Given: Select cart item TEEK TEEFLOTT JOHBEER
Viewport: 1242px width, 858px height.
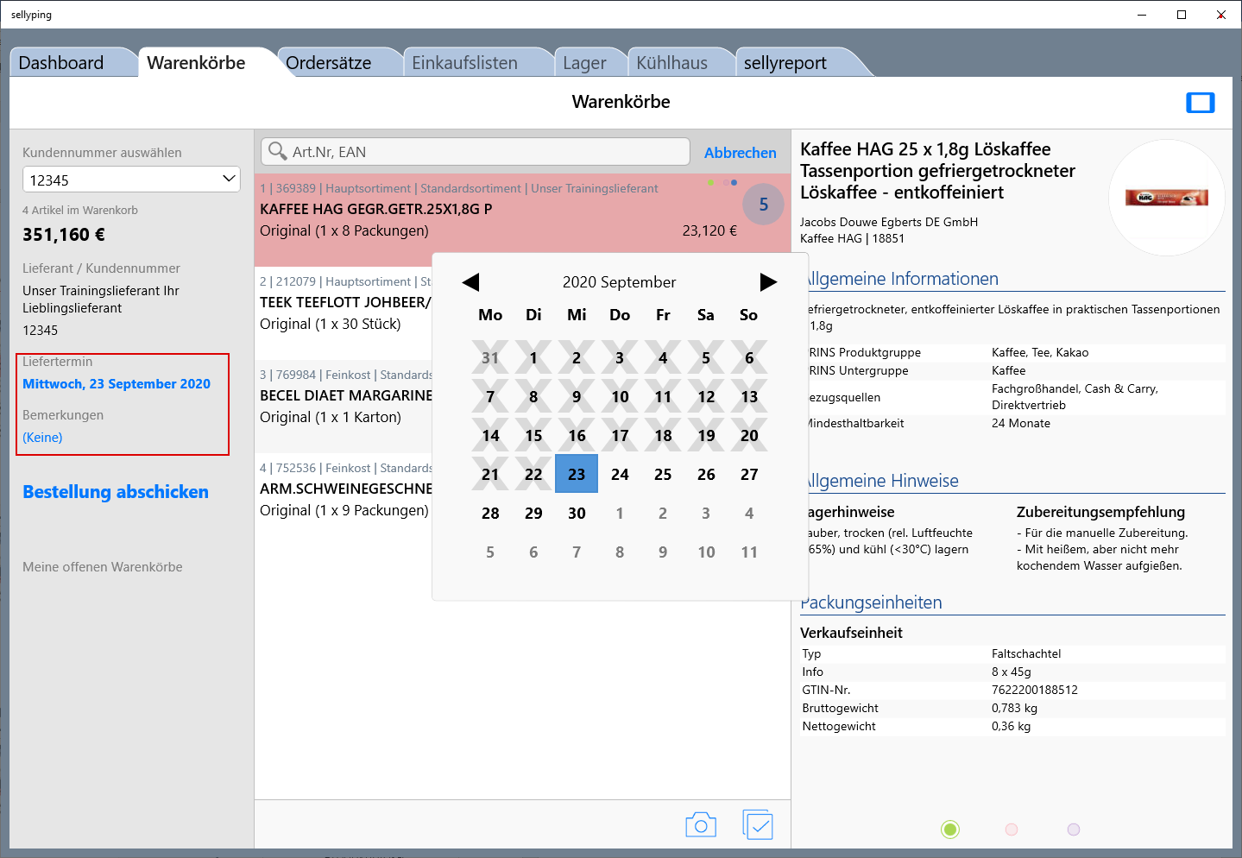Looking at the screenshot, I should coord(345,302).
